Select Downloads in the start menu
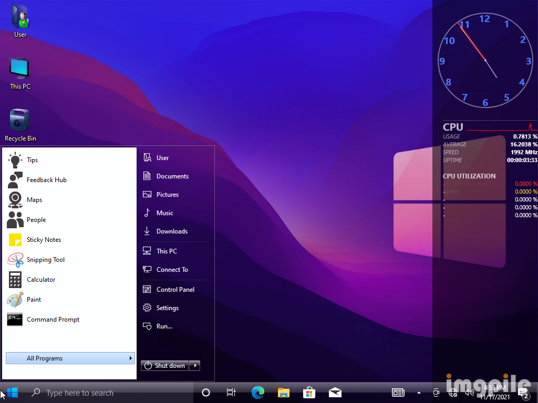Viewport: 538px width, 403px height. 172,231
